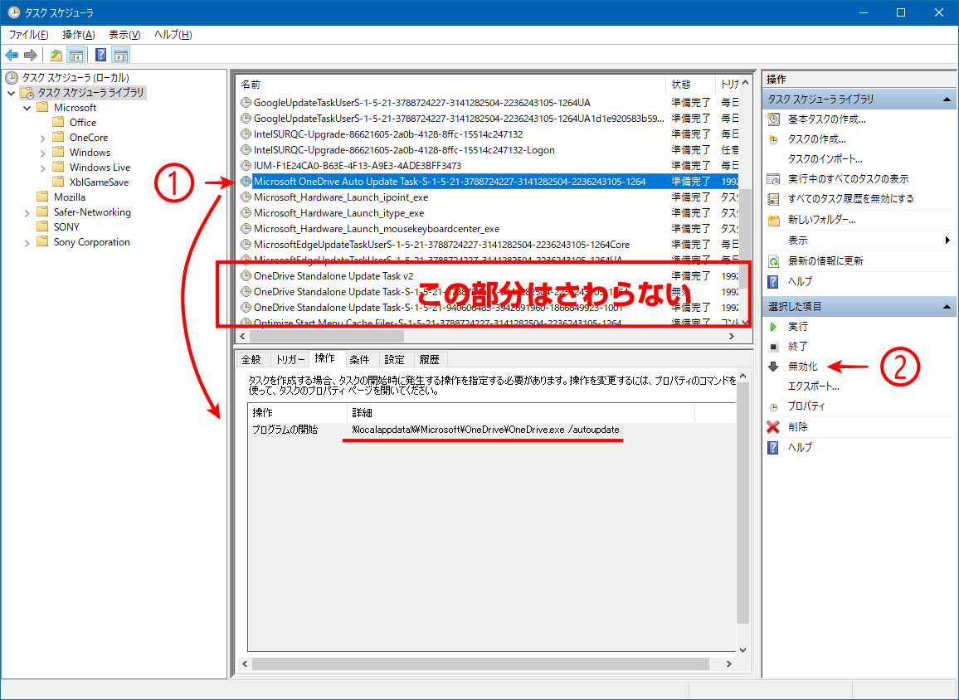
Task: Open the 表示 submenu arrow in actions
Action: (x=948, y=241)
